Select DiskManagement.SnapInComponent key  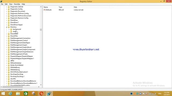pos(23,50)
